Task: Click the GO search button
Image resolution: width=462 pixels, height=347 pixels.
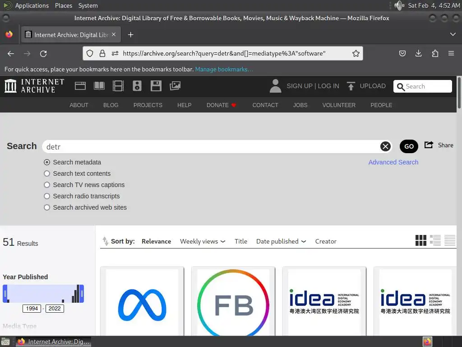Action: [409, 146]
